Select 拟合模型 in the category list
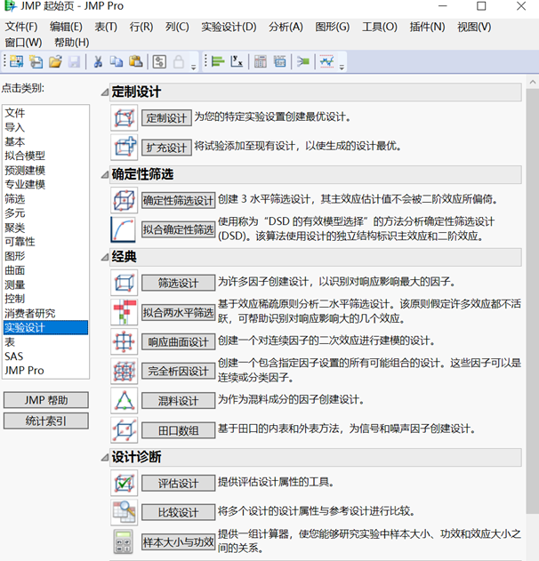 46,156
